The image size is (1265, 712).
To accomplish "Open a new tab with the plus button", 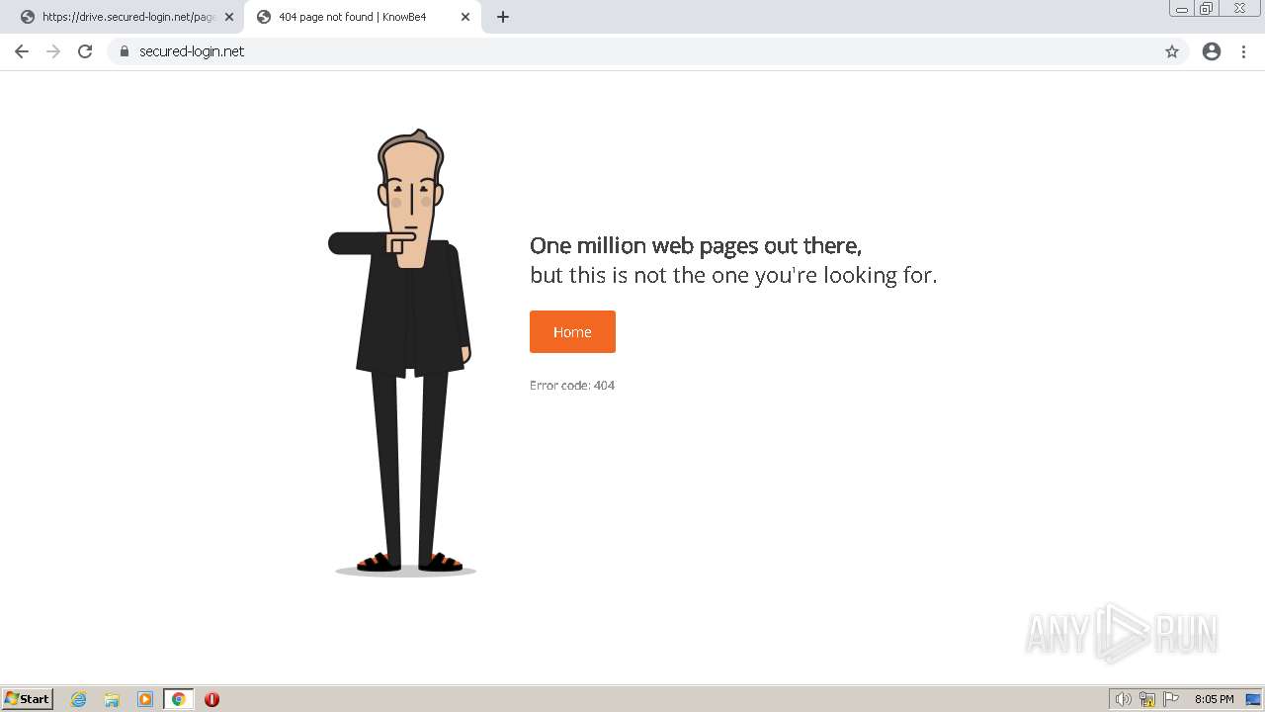I will [x=503, y=17].
